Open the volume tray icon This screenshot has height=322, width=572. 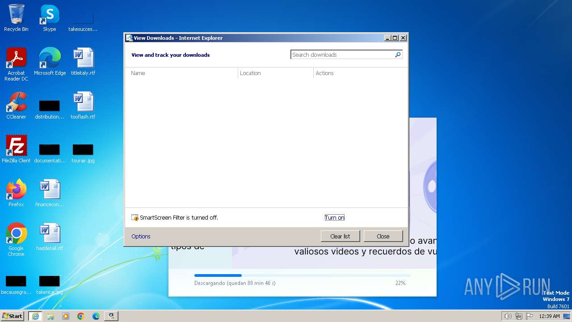tap(508, 316)
